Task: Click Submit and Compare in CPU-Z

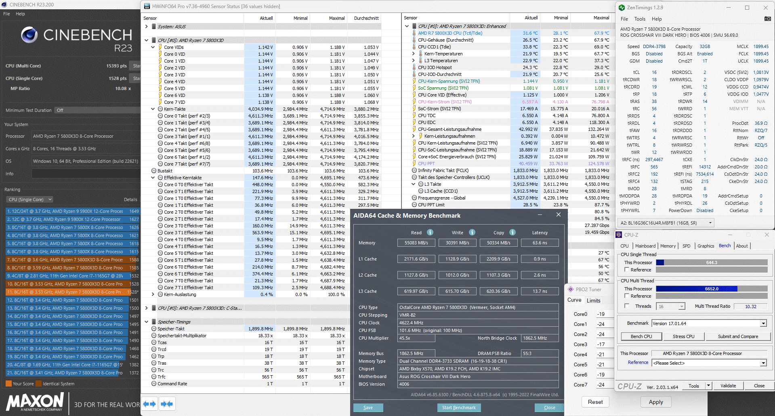Action: click(x=738, y=336)
